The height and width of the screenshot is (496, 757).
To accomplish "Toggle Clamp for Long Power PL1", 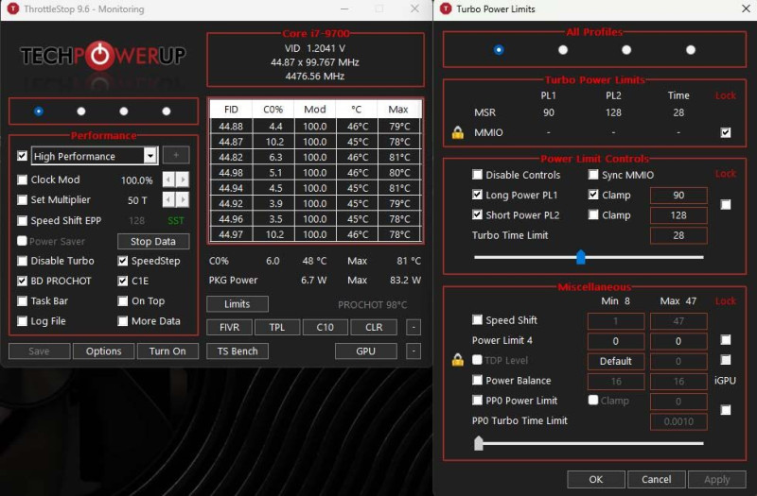I will click(593, 195).
